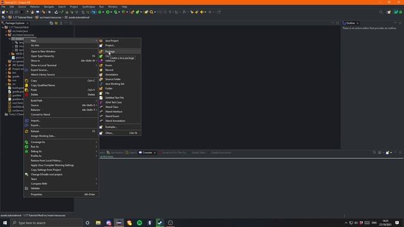The image size is (404, 227).
Task: Click Copy in the context menu
Action: (61, 81)
